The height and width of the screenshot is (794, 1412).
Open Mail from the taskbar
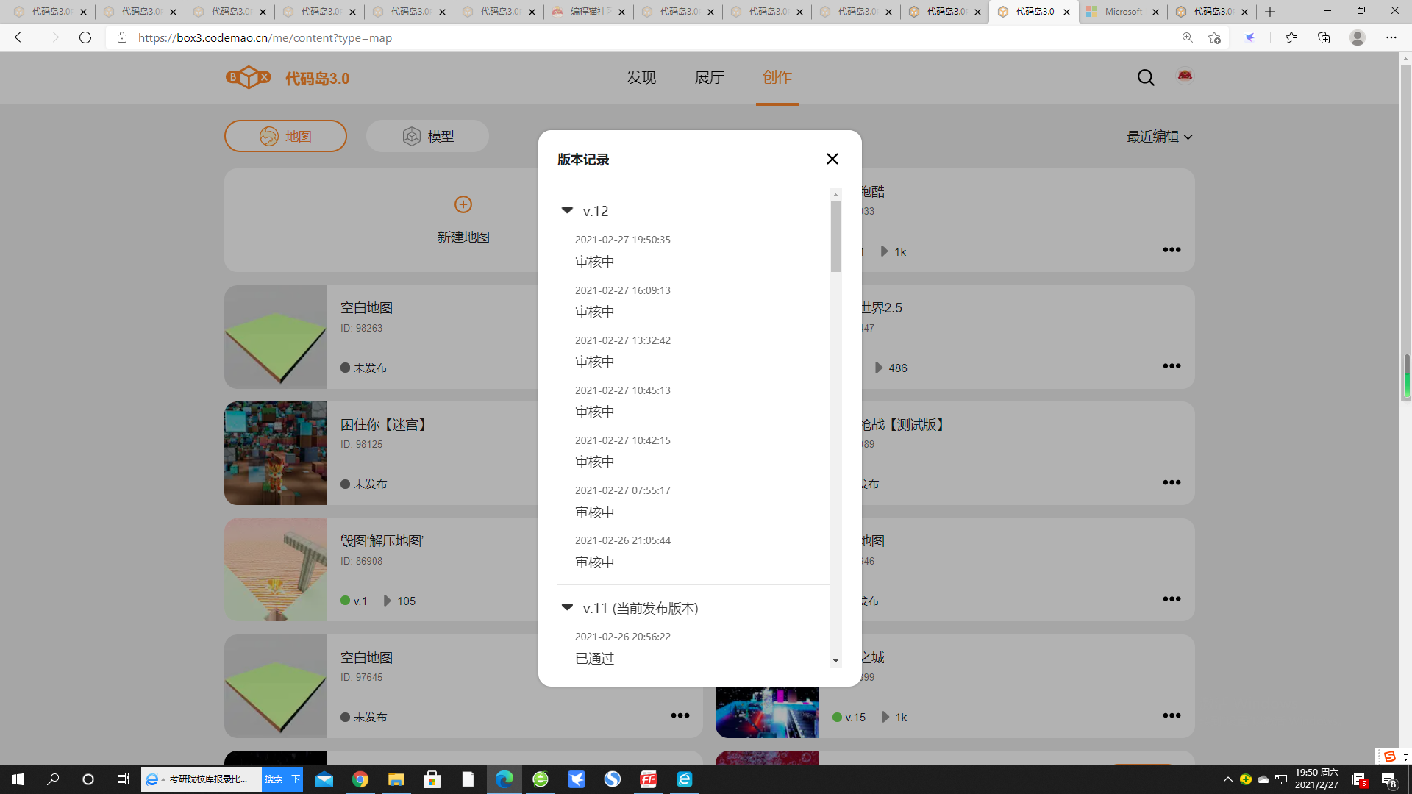(324, 779)
